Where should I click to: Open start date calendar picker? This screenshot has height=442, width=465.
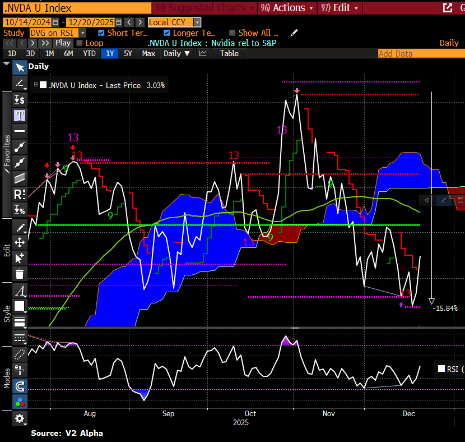point(55,22)
